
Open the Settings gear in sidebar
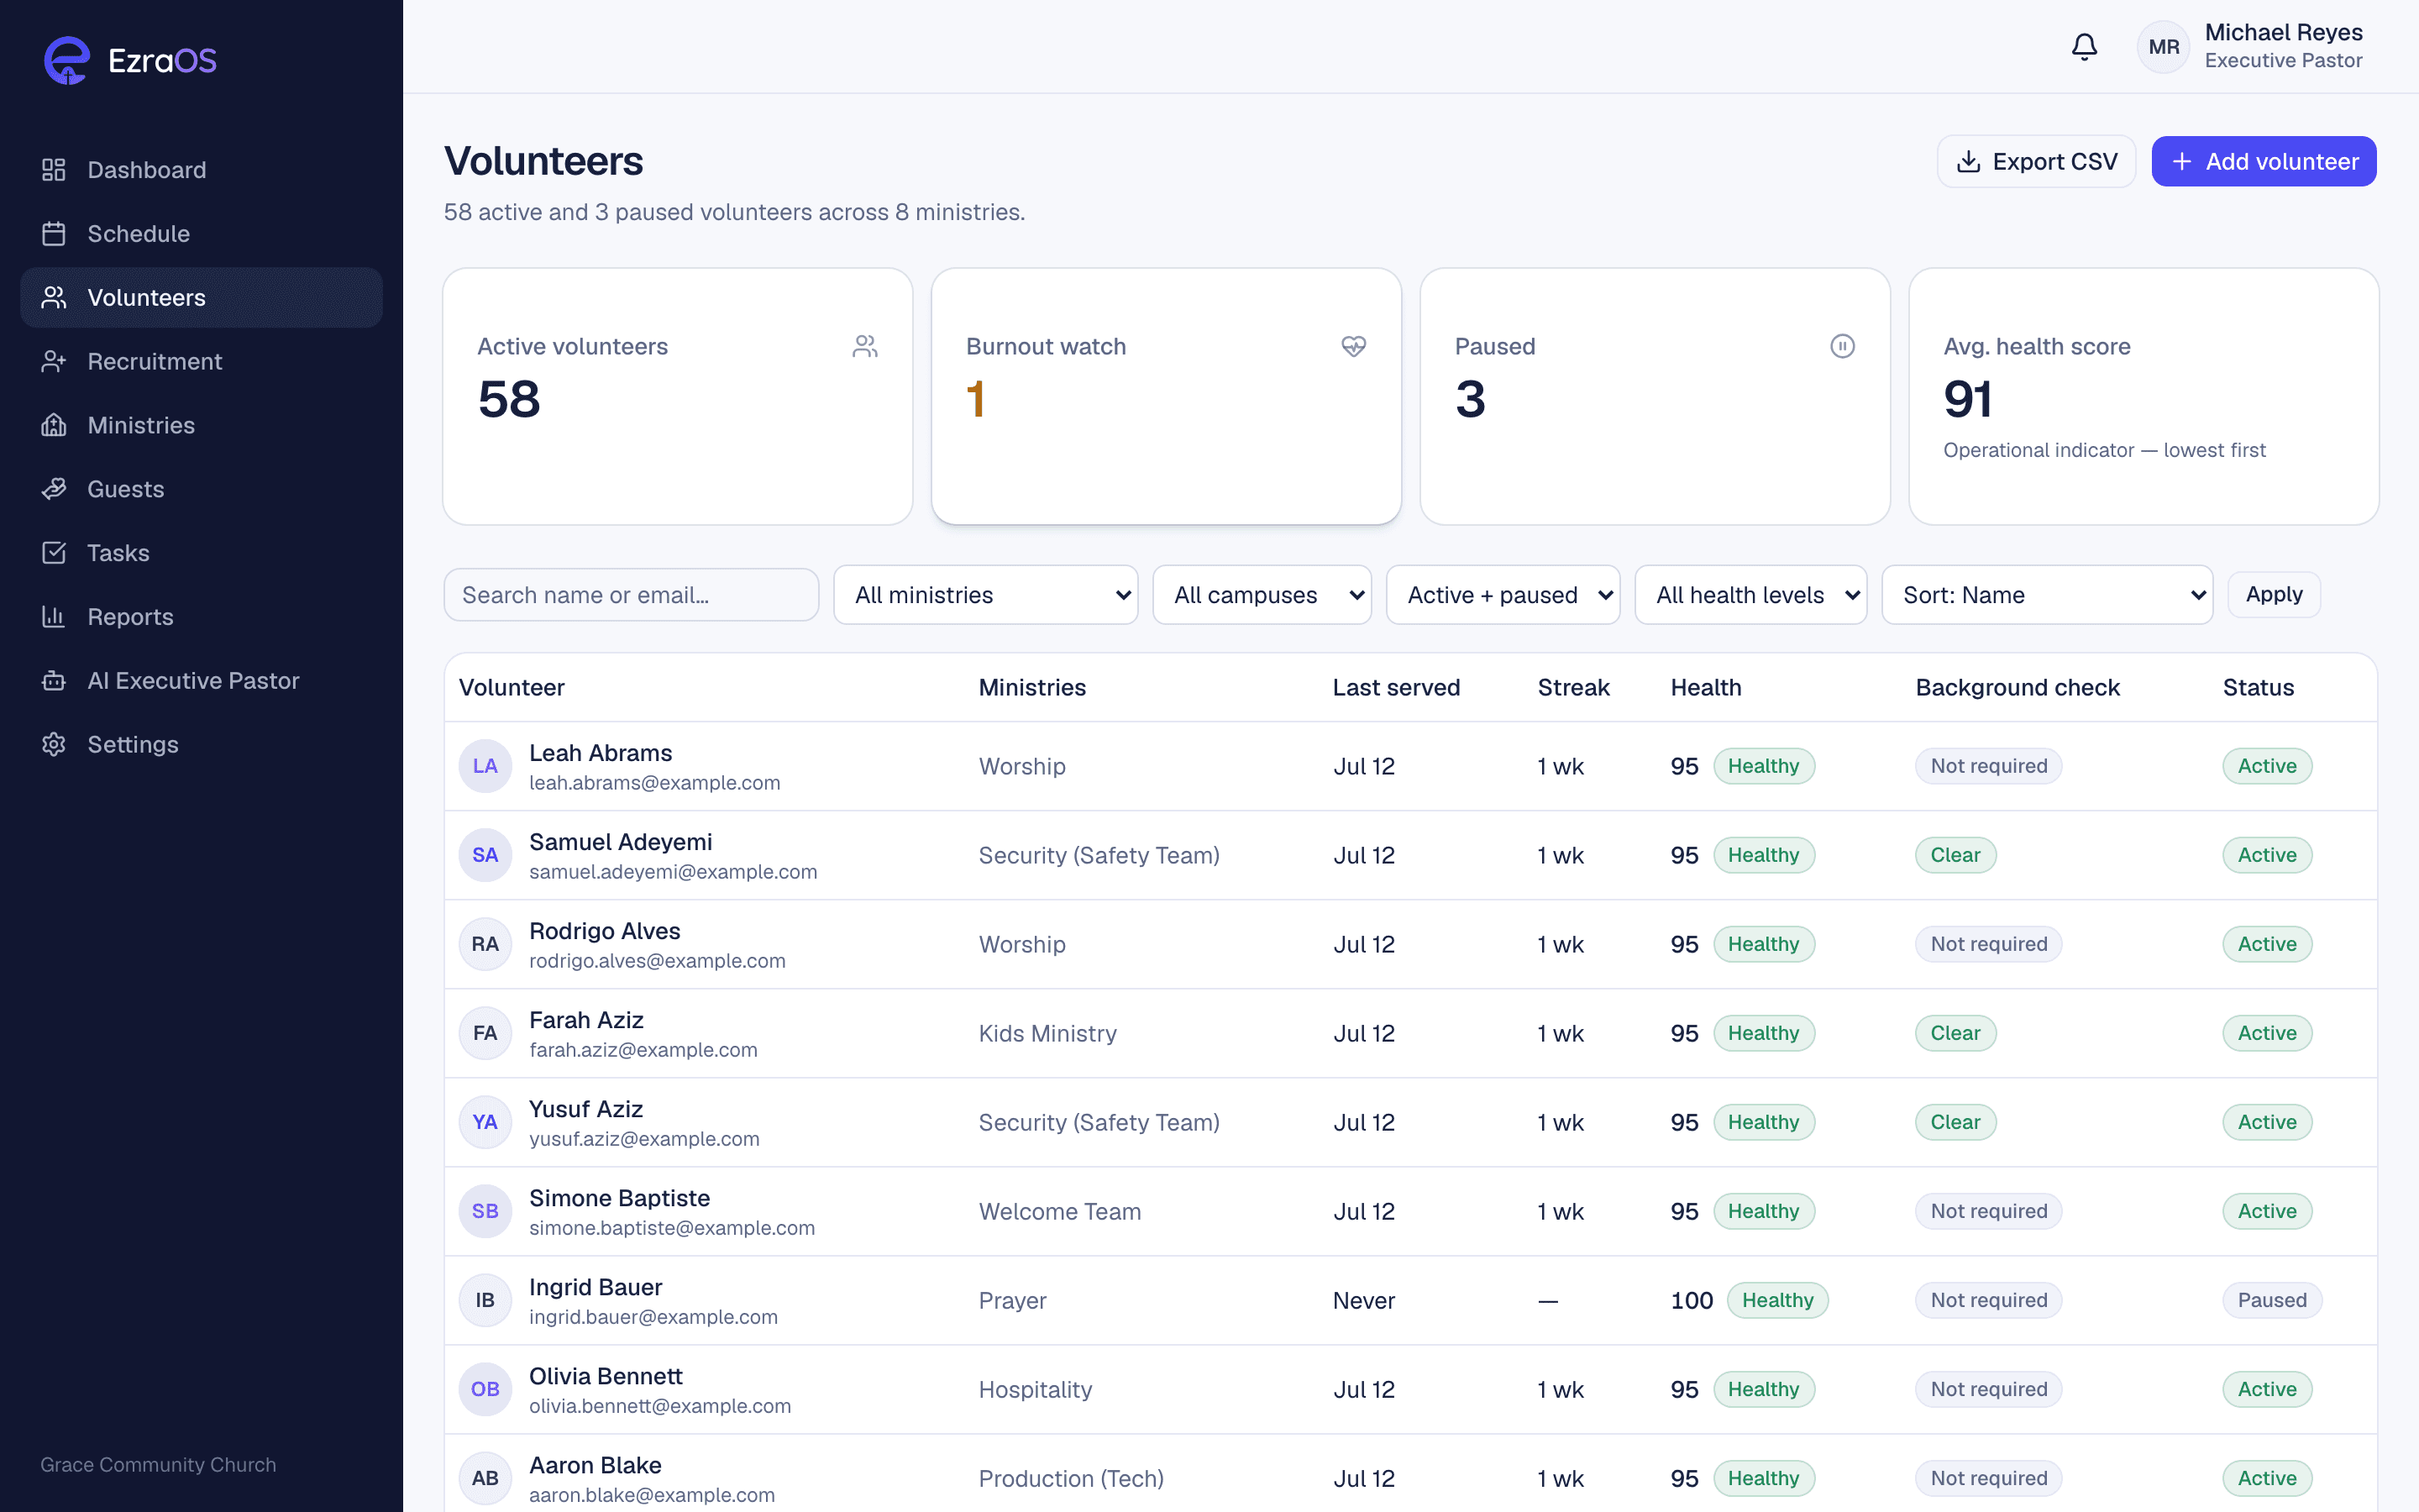tap(54, 745)
